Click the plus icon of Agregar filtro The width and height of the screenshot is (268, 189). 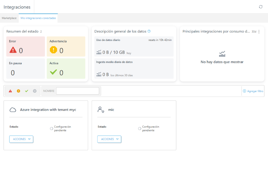tap(244, 91)
